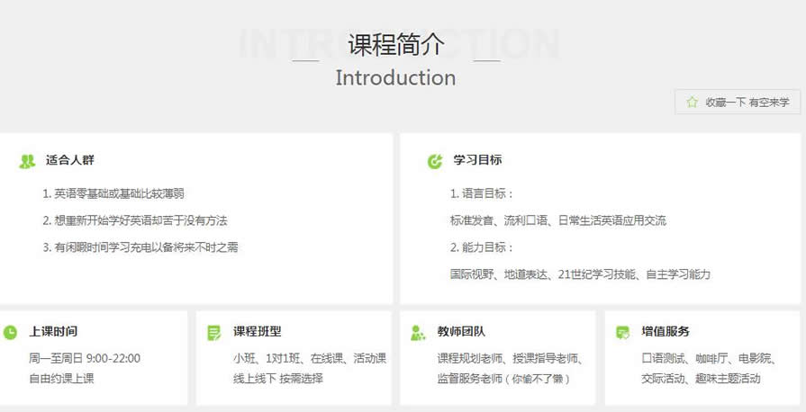806x412 pixels.
Task: Click the 课程班型 card title
Action: coord(258,331)
